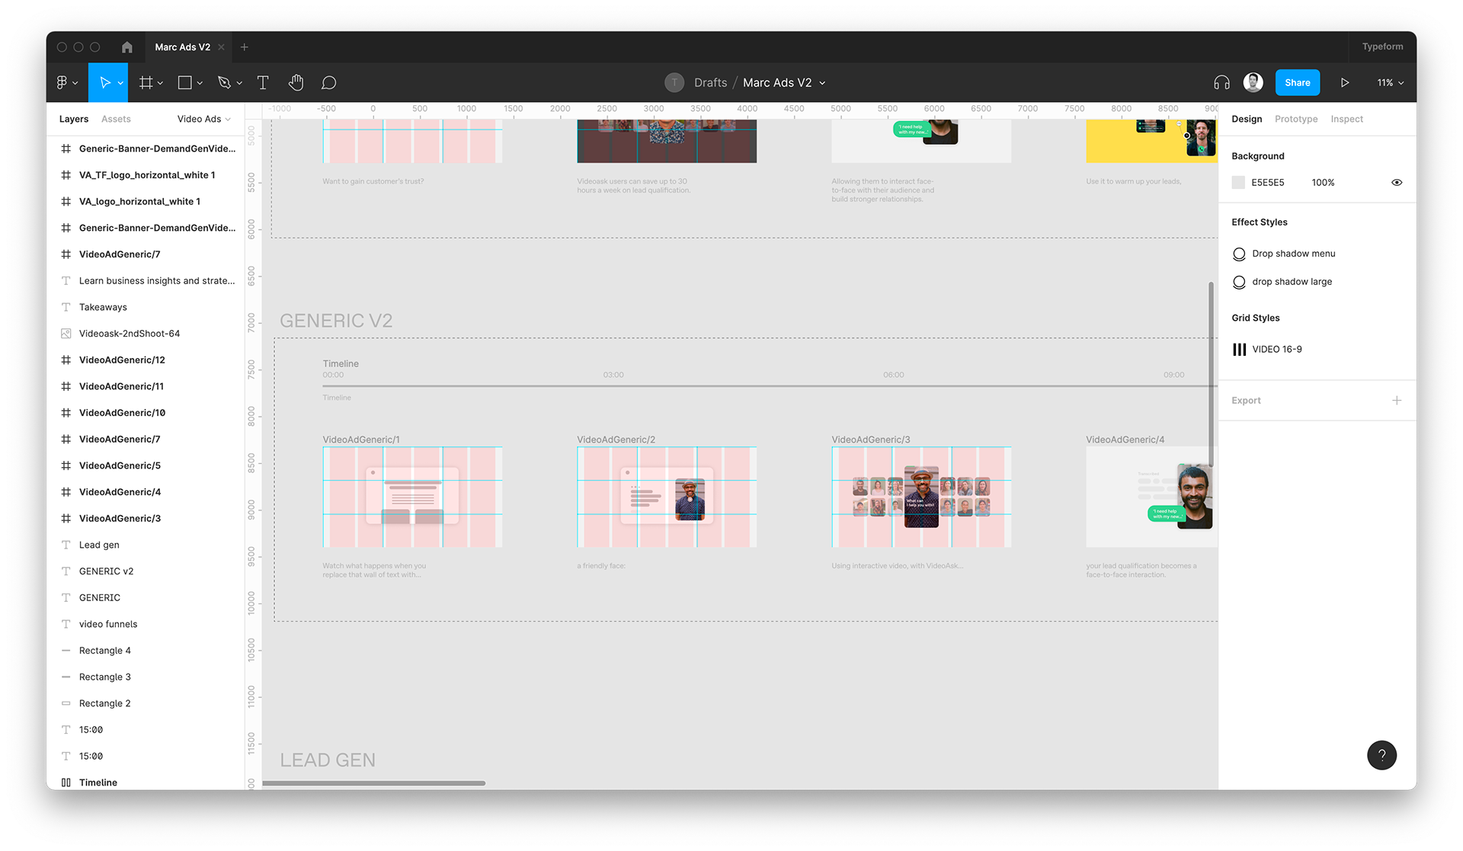Select the Pen tool

point(224,82)
